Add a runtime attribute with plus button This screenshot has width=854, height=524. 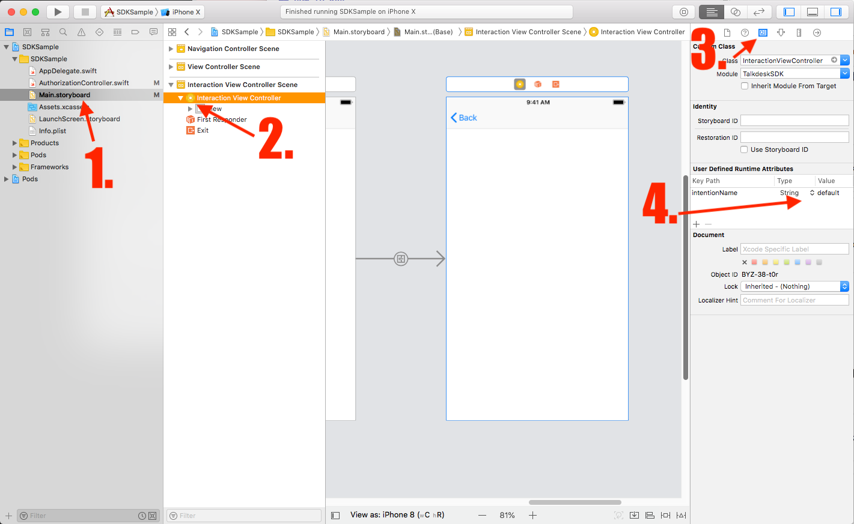click(697, 224)
